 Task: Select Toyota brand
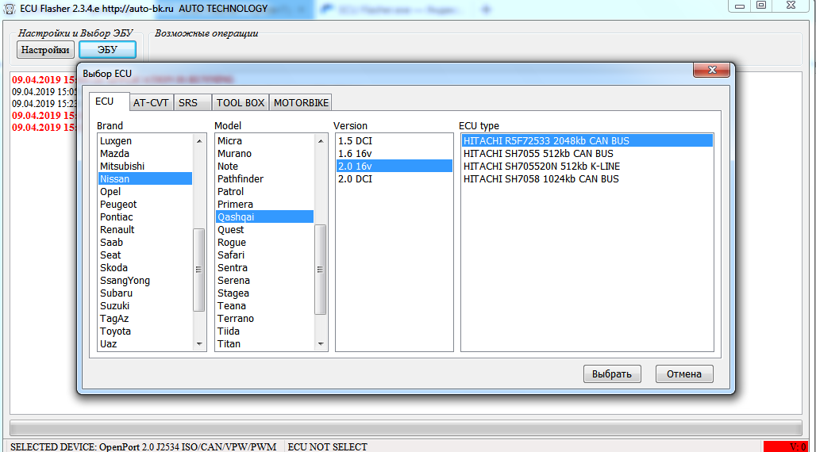point(144,331)
